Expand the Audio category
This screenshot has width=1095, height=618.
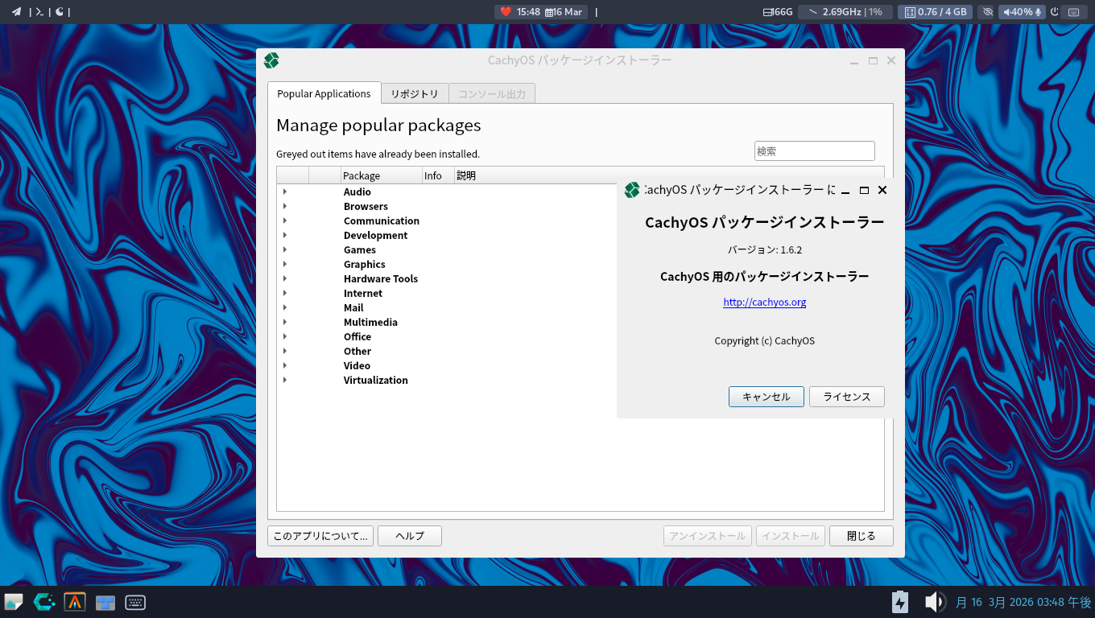pyautogui.click(x=284, y=192)
